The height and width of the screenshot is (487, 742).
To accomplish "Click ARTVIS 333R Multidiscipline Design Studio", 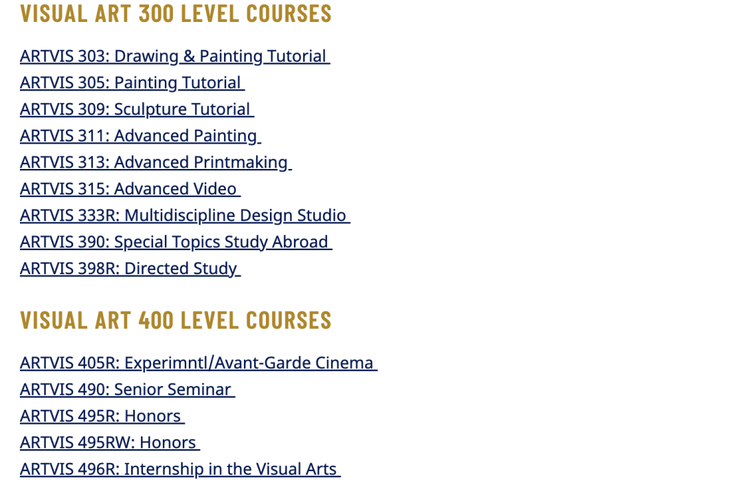I will tap(185, 216).
